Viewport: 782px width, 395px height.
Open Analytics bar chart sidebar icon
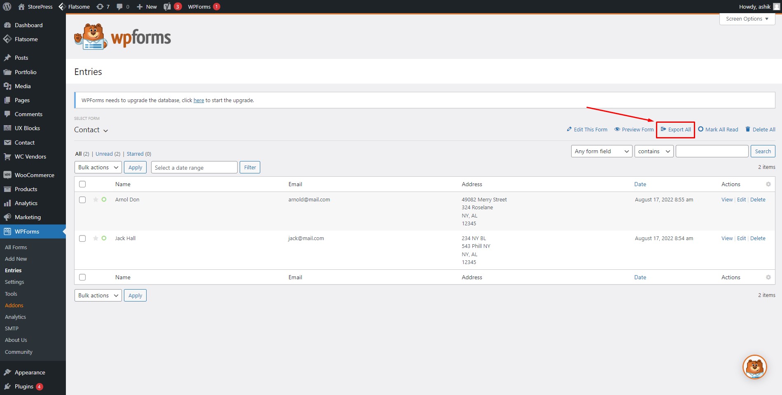tap(7, 203)
